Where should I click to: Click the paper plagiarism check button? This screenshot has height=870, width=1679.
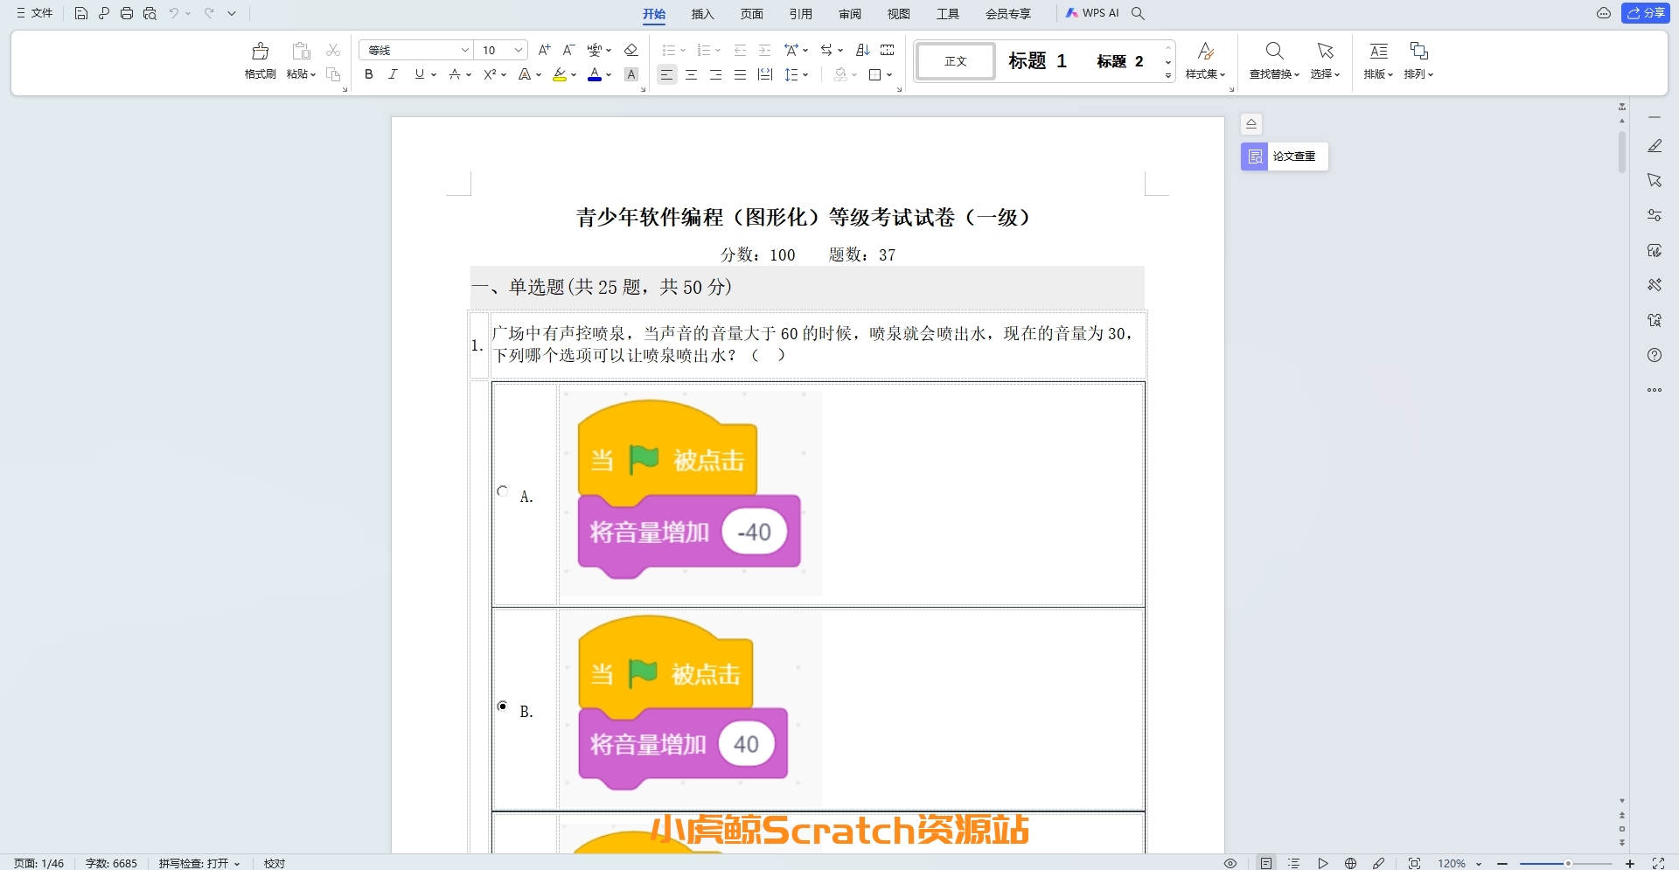(1285, 157)
